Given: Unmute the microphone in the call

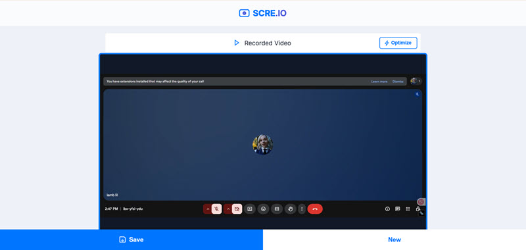Looking at the screenshot, I should click(217, 209).
